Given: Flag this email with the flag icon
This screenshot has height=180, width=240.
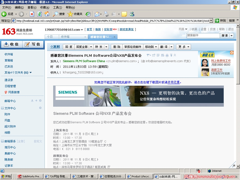Looking at the screenshot, I should click(x=148, y=55).
